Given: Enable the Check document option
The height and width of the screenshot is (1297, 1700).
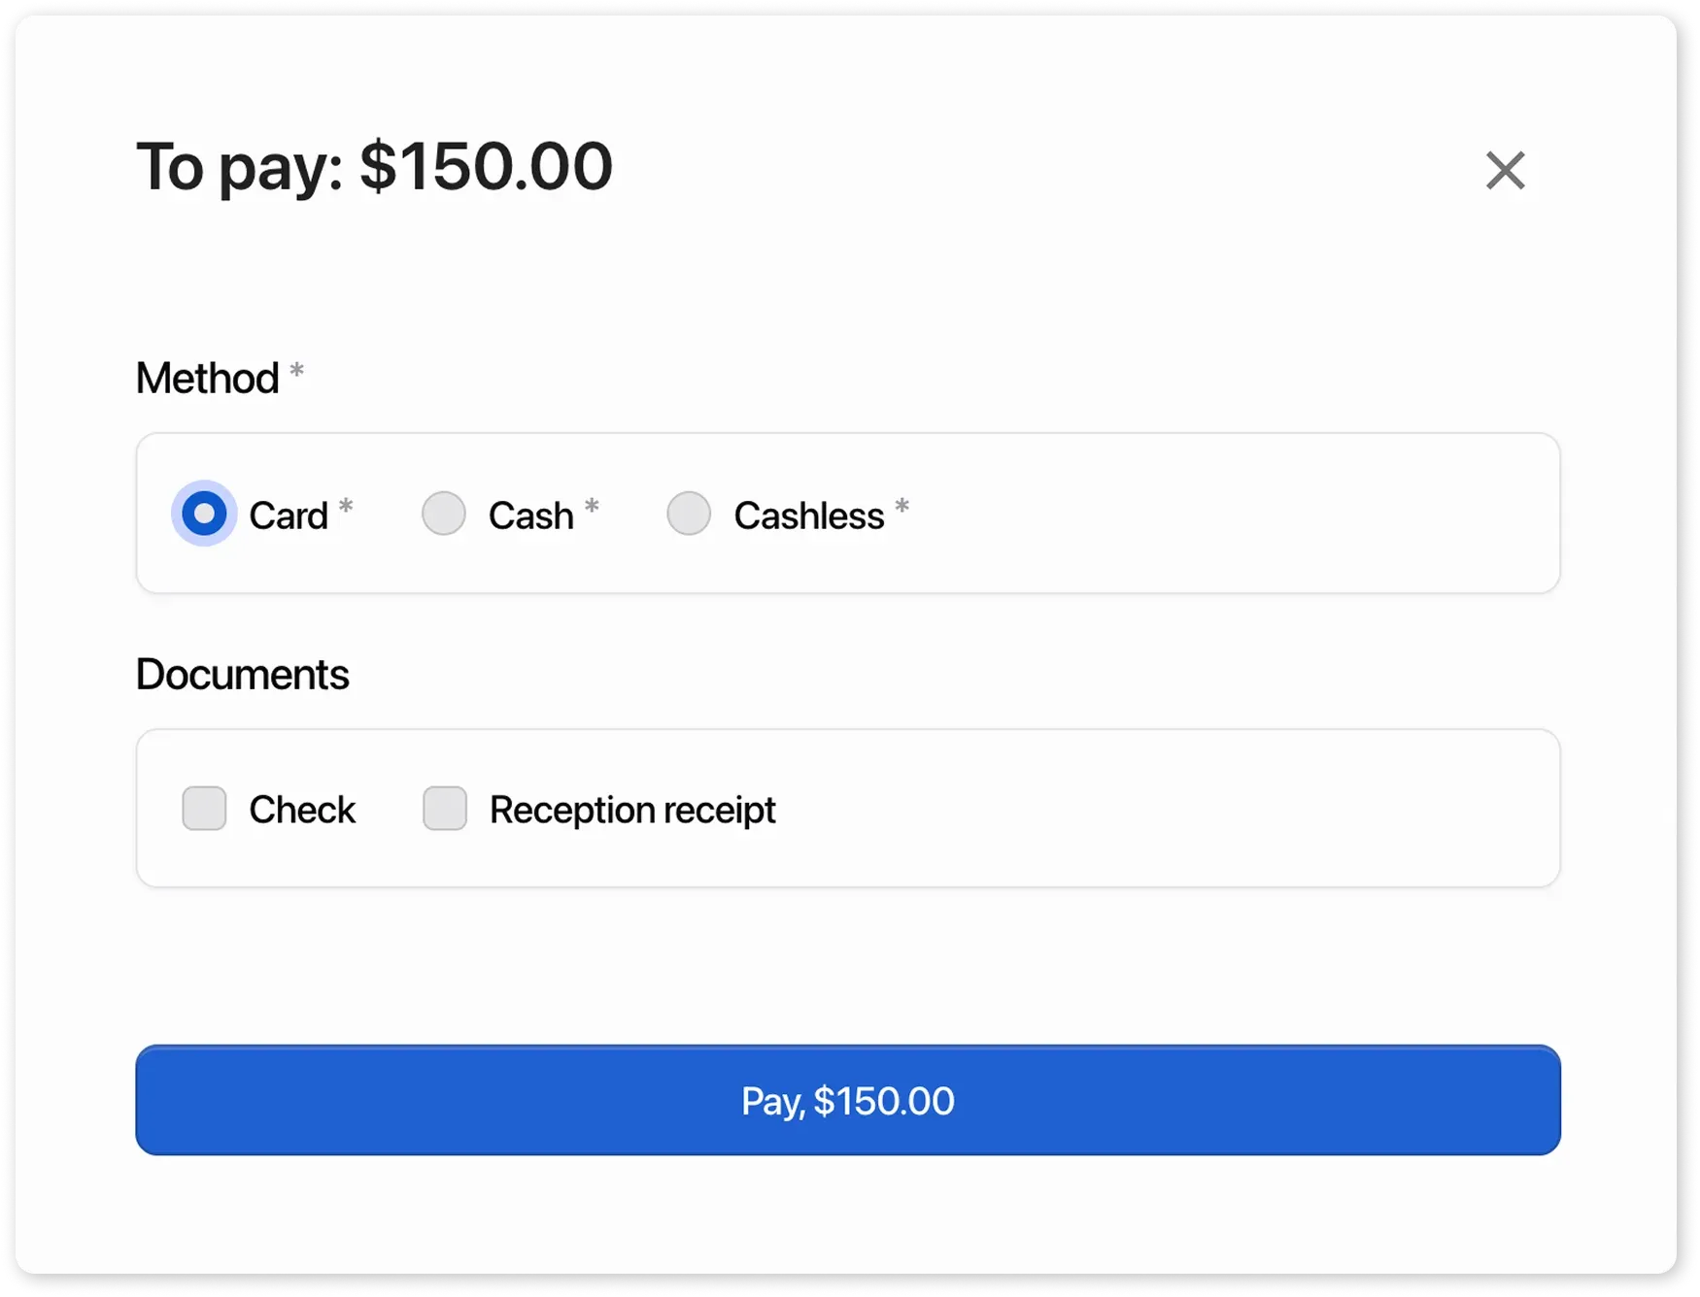Looking at the screenshot, I should pyautogui.click(x=204, y=809).
